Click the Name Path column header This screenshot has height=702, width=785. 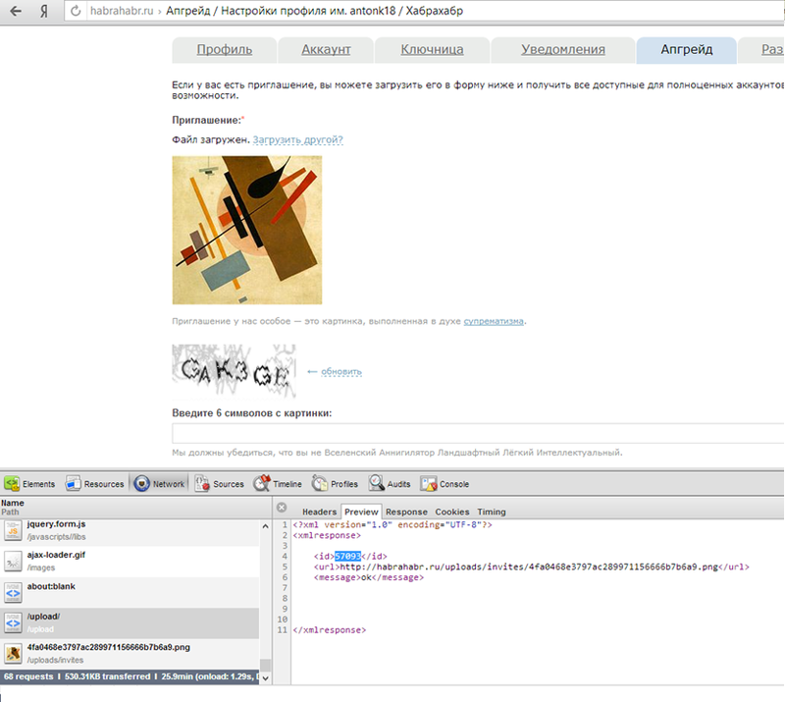135,507
